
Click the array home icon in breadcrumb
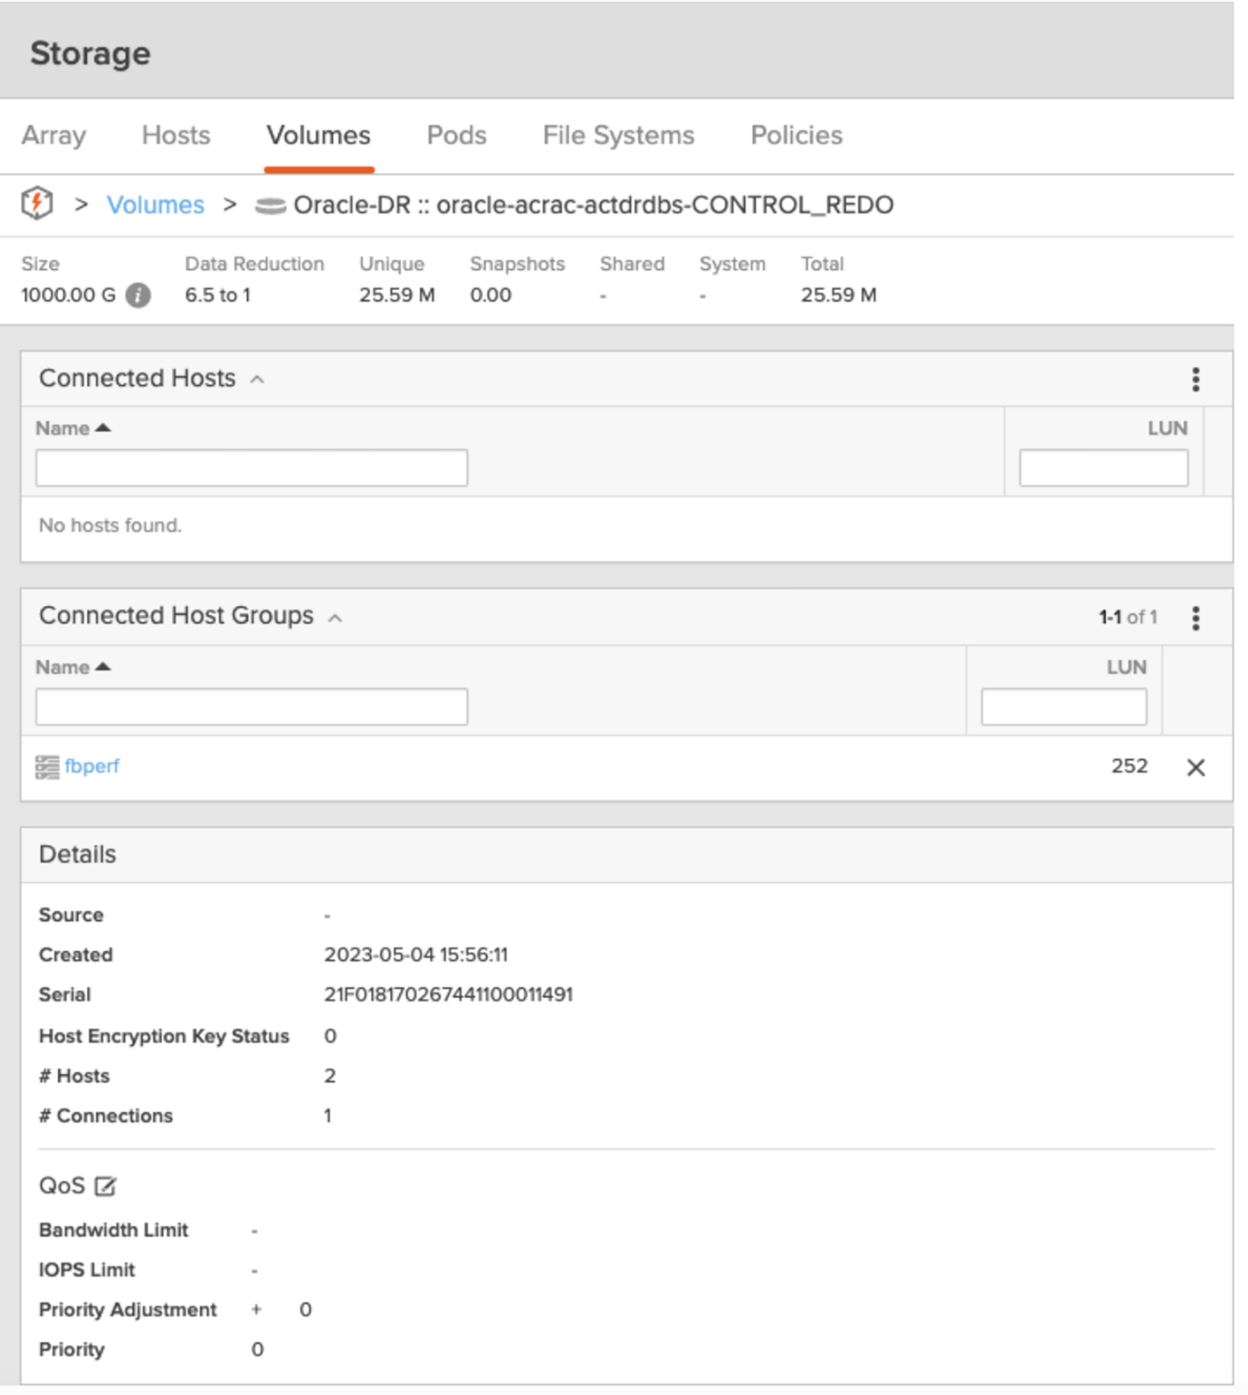(x=37, y=204)
